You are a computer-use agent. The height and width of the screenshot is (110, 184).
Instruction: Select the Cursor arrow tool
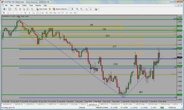click(x=4, y=13)
